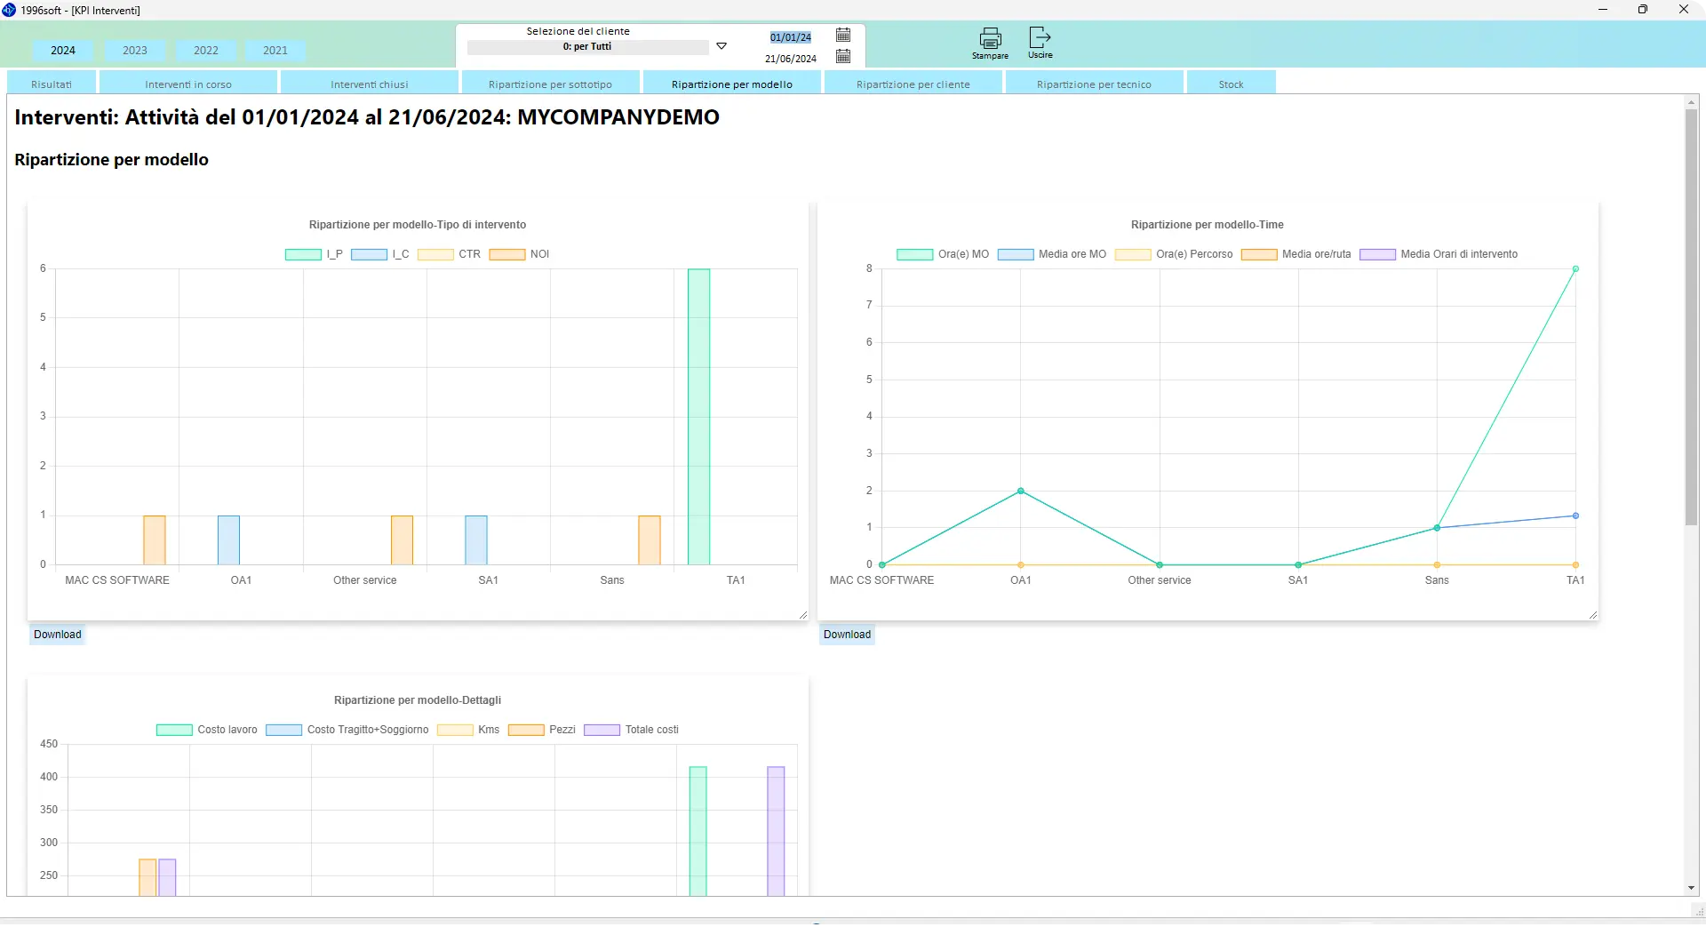Toggle Kms legend series

(468, 730)
